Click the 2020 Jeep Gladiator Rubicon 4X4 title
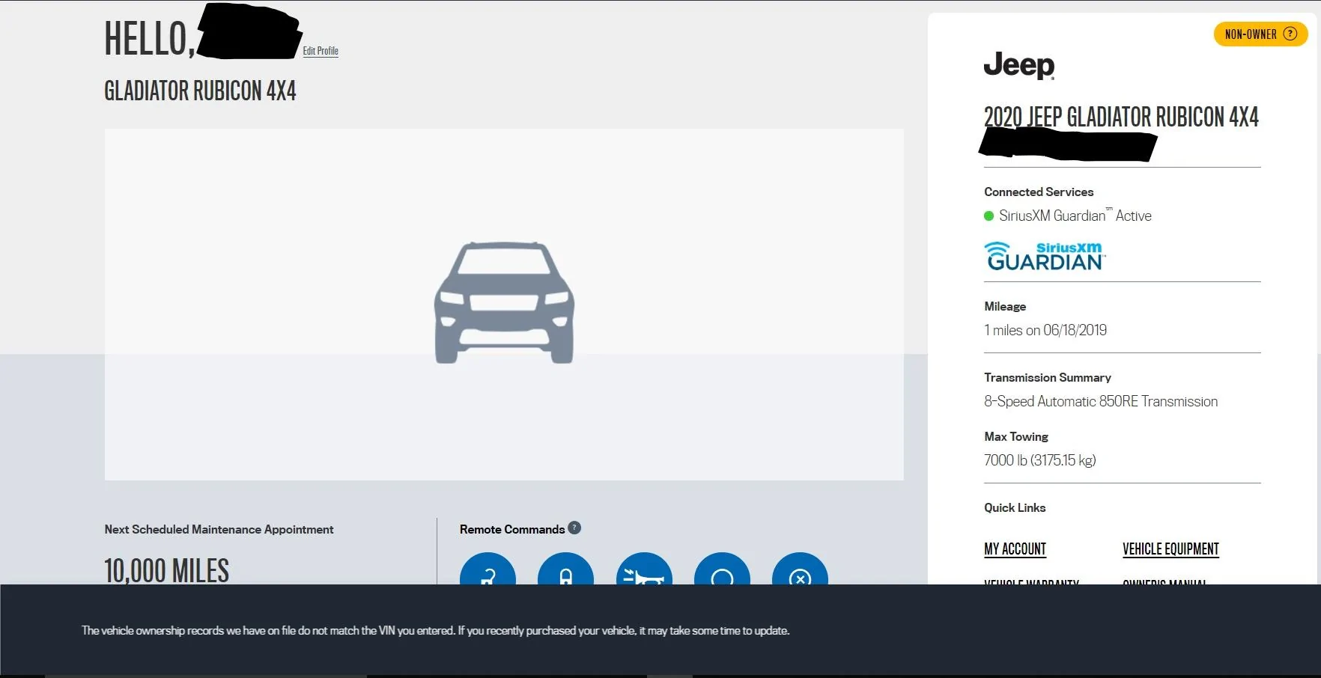 coord(1121,117)
